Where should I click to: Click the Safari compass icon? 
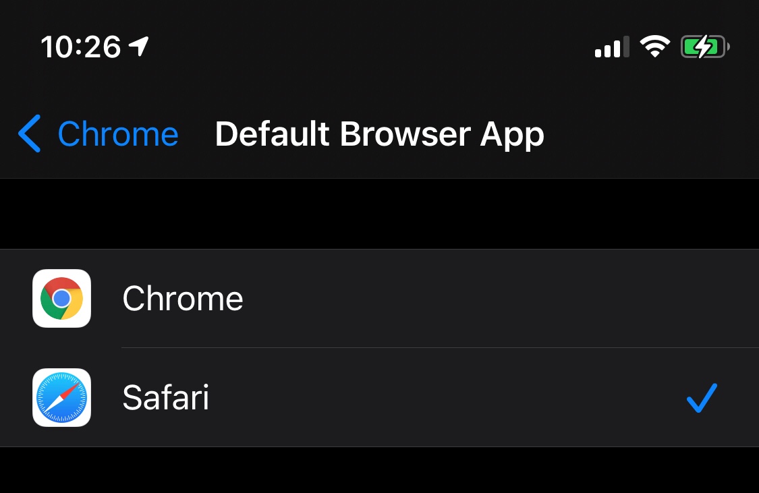point(61,397)
